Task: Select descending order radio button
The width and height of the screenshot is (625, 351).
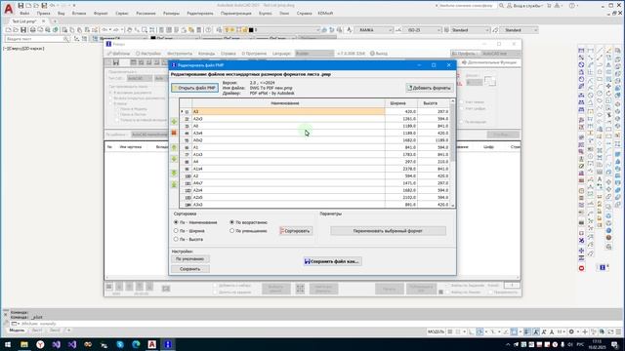Action: (x=232, y=231)
